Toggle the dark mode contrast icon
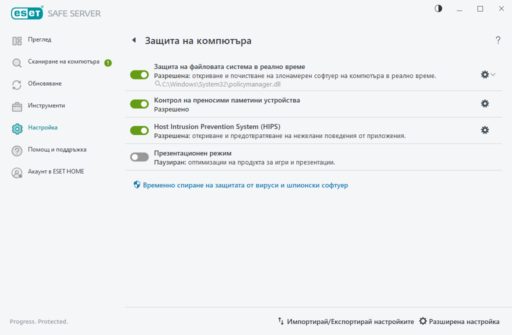Image resolution: width=512 pixels, height=335 pixels. (438, 8)
